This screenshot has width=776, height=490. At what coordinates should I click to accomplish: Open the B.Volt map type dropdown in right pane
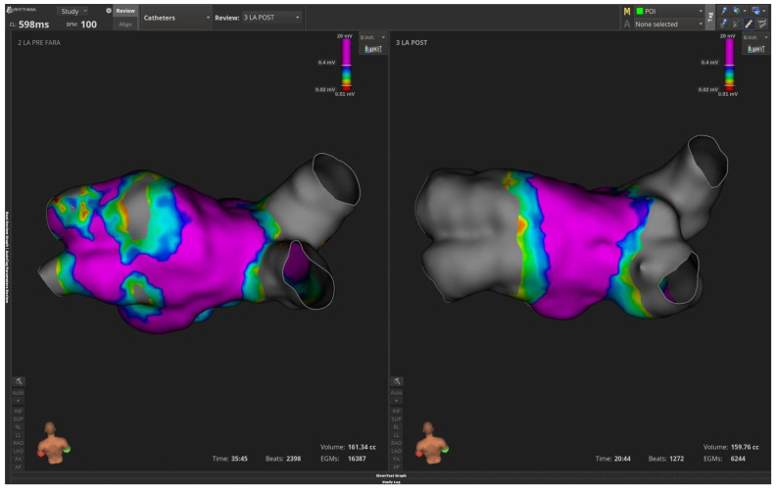tap(755, 37)
